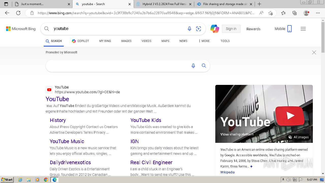View All images on YouTube panel
The image size is (325, 183).
point(299,137)
